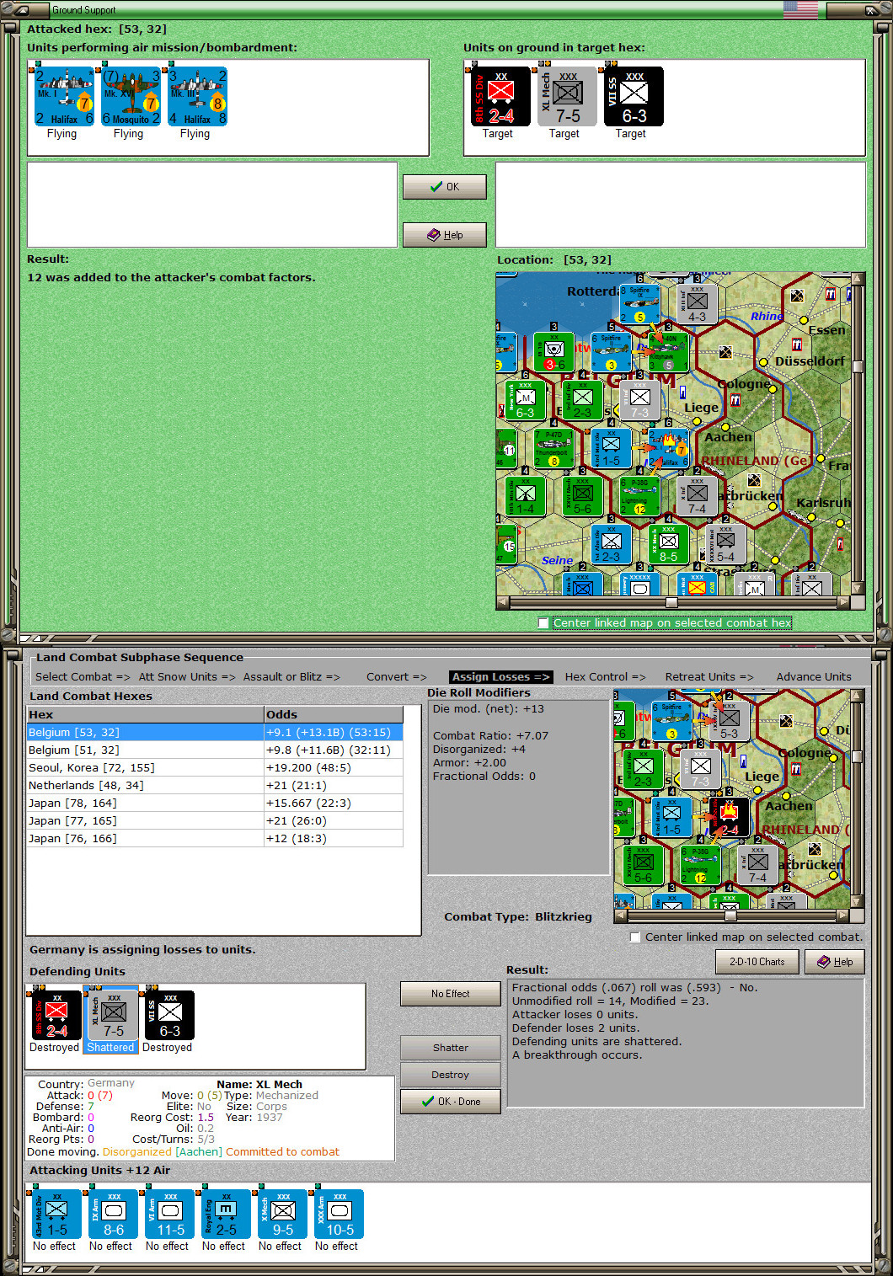Select the VI Arm 11-5 attacking unit

coord(169,1214)
